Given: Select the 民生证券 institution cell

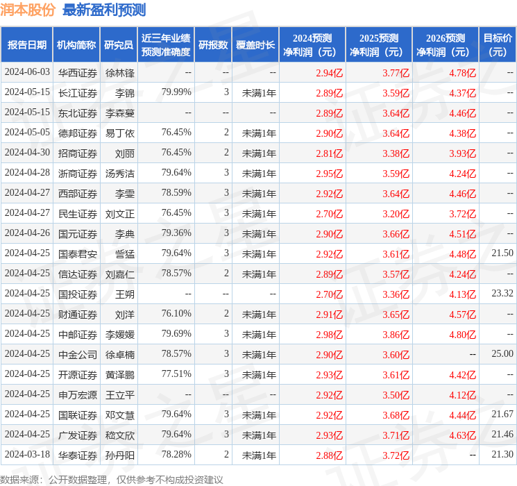Looking at the screenshot, I should 78,214.
